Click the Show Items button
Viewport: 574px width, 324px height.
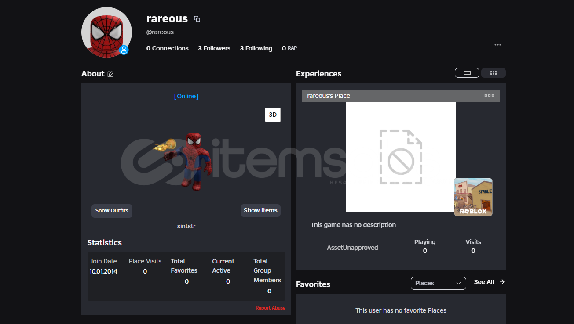click(x=260, y=211)
